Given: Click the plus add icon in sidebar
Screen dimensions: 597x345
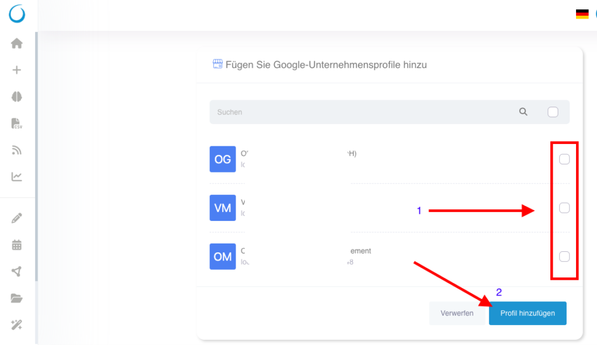Looking at the screenshot, I should [x=17, y=70].
